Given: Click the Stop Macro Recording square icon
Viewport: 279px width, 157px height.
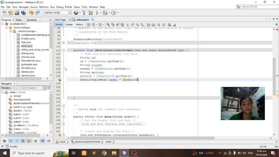Looking at the screenshot, I should pos(164,24).
